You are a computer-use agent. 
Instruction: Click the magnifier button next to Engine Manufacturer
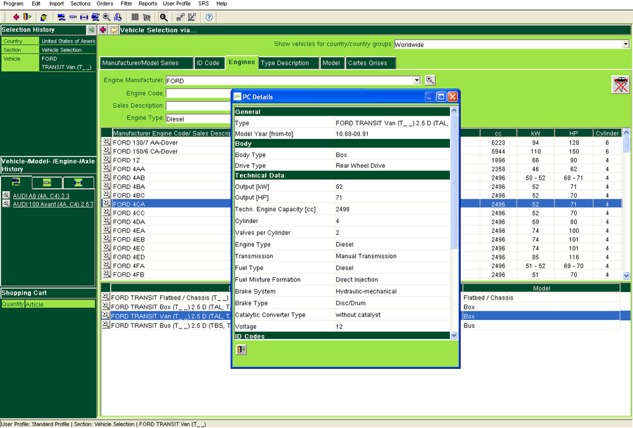[x=430, y=80]
